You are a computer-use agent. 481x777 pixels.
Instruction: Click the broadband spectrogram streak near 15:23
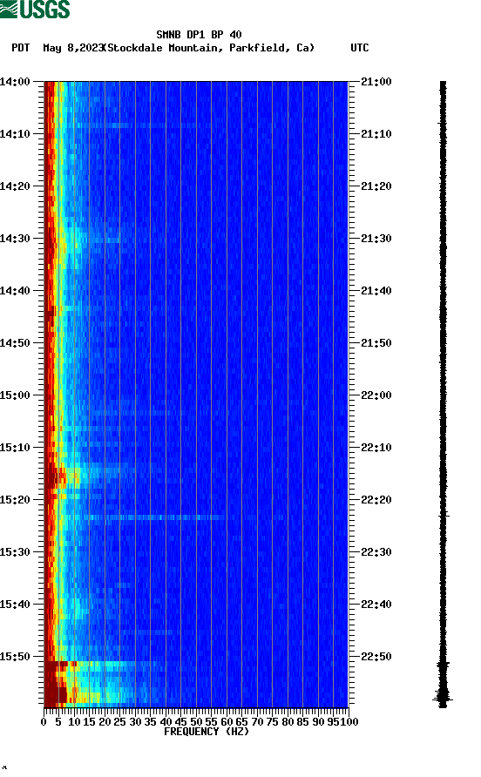(x=153, y=517)
